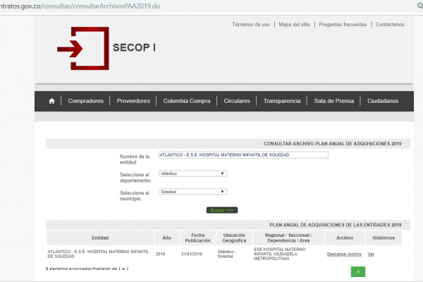Click the Nombre de la entidad input field
This screenshot has height=282, width=423.
point(243,155)
